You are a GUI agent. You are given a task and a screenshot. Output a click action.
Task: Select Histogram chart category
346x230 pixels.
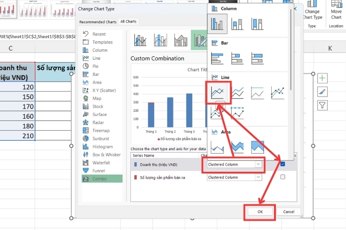click(102, 147)
